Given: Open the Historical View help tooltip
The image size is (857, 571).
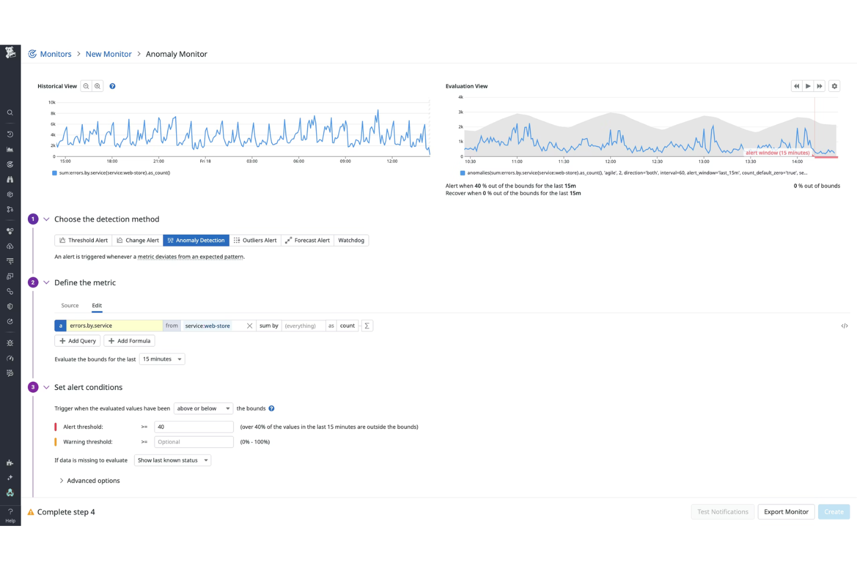Looking at the screenshot, I should [112, 86].
